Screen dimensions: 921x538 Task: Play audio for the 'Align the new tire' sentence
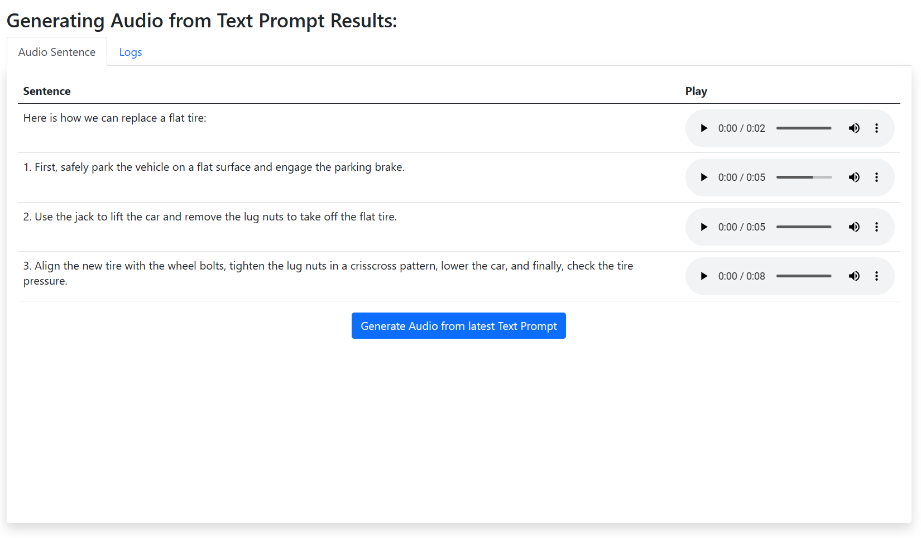704,276
